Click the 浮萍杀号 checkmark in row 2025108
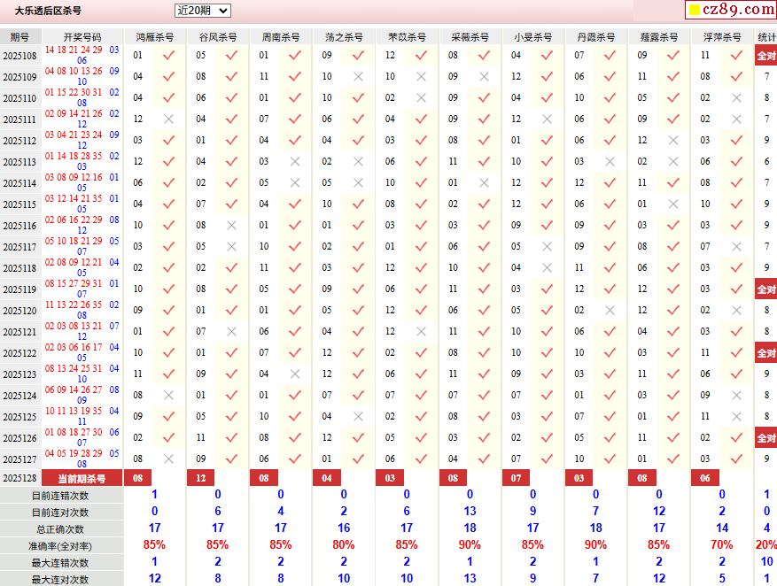 click(736, 56)
